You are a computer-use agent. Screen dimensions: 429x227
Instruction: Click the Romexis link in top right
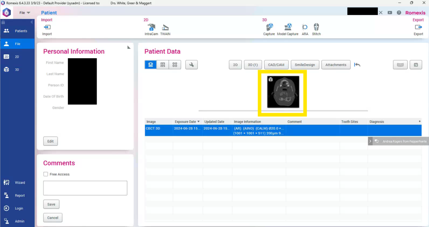point(415,13)
